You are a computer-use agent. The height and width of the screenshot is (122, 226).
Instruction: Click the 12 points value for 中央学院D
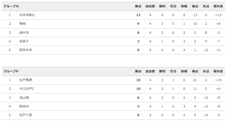click(x=138, y=15)
